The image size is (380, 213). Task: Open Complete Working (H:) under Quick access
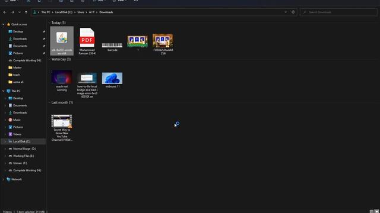coord(27,60)
